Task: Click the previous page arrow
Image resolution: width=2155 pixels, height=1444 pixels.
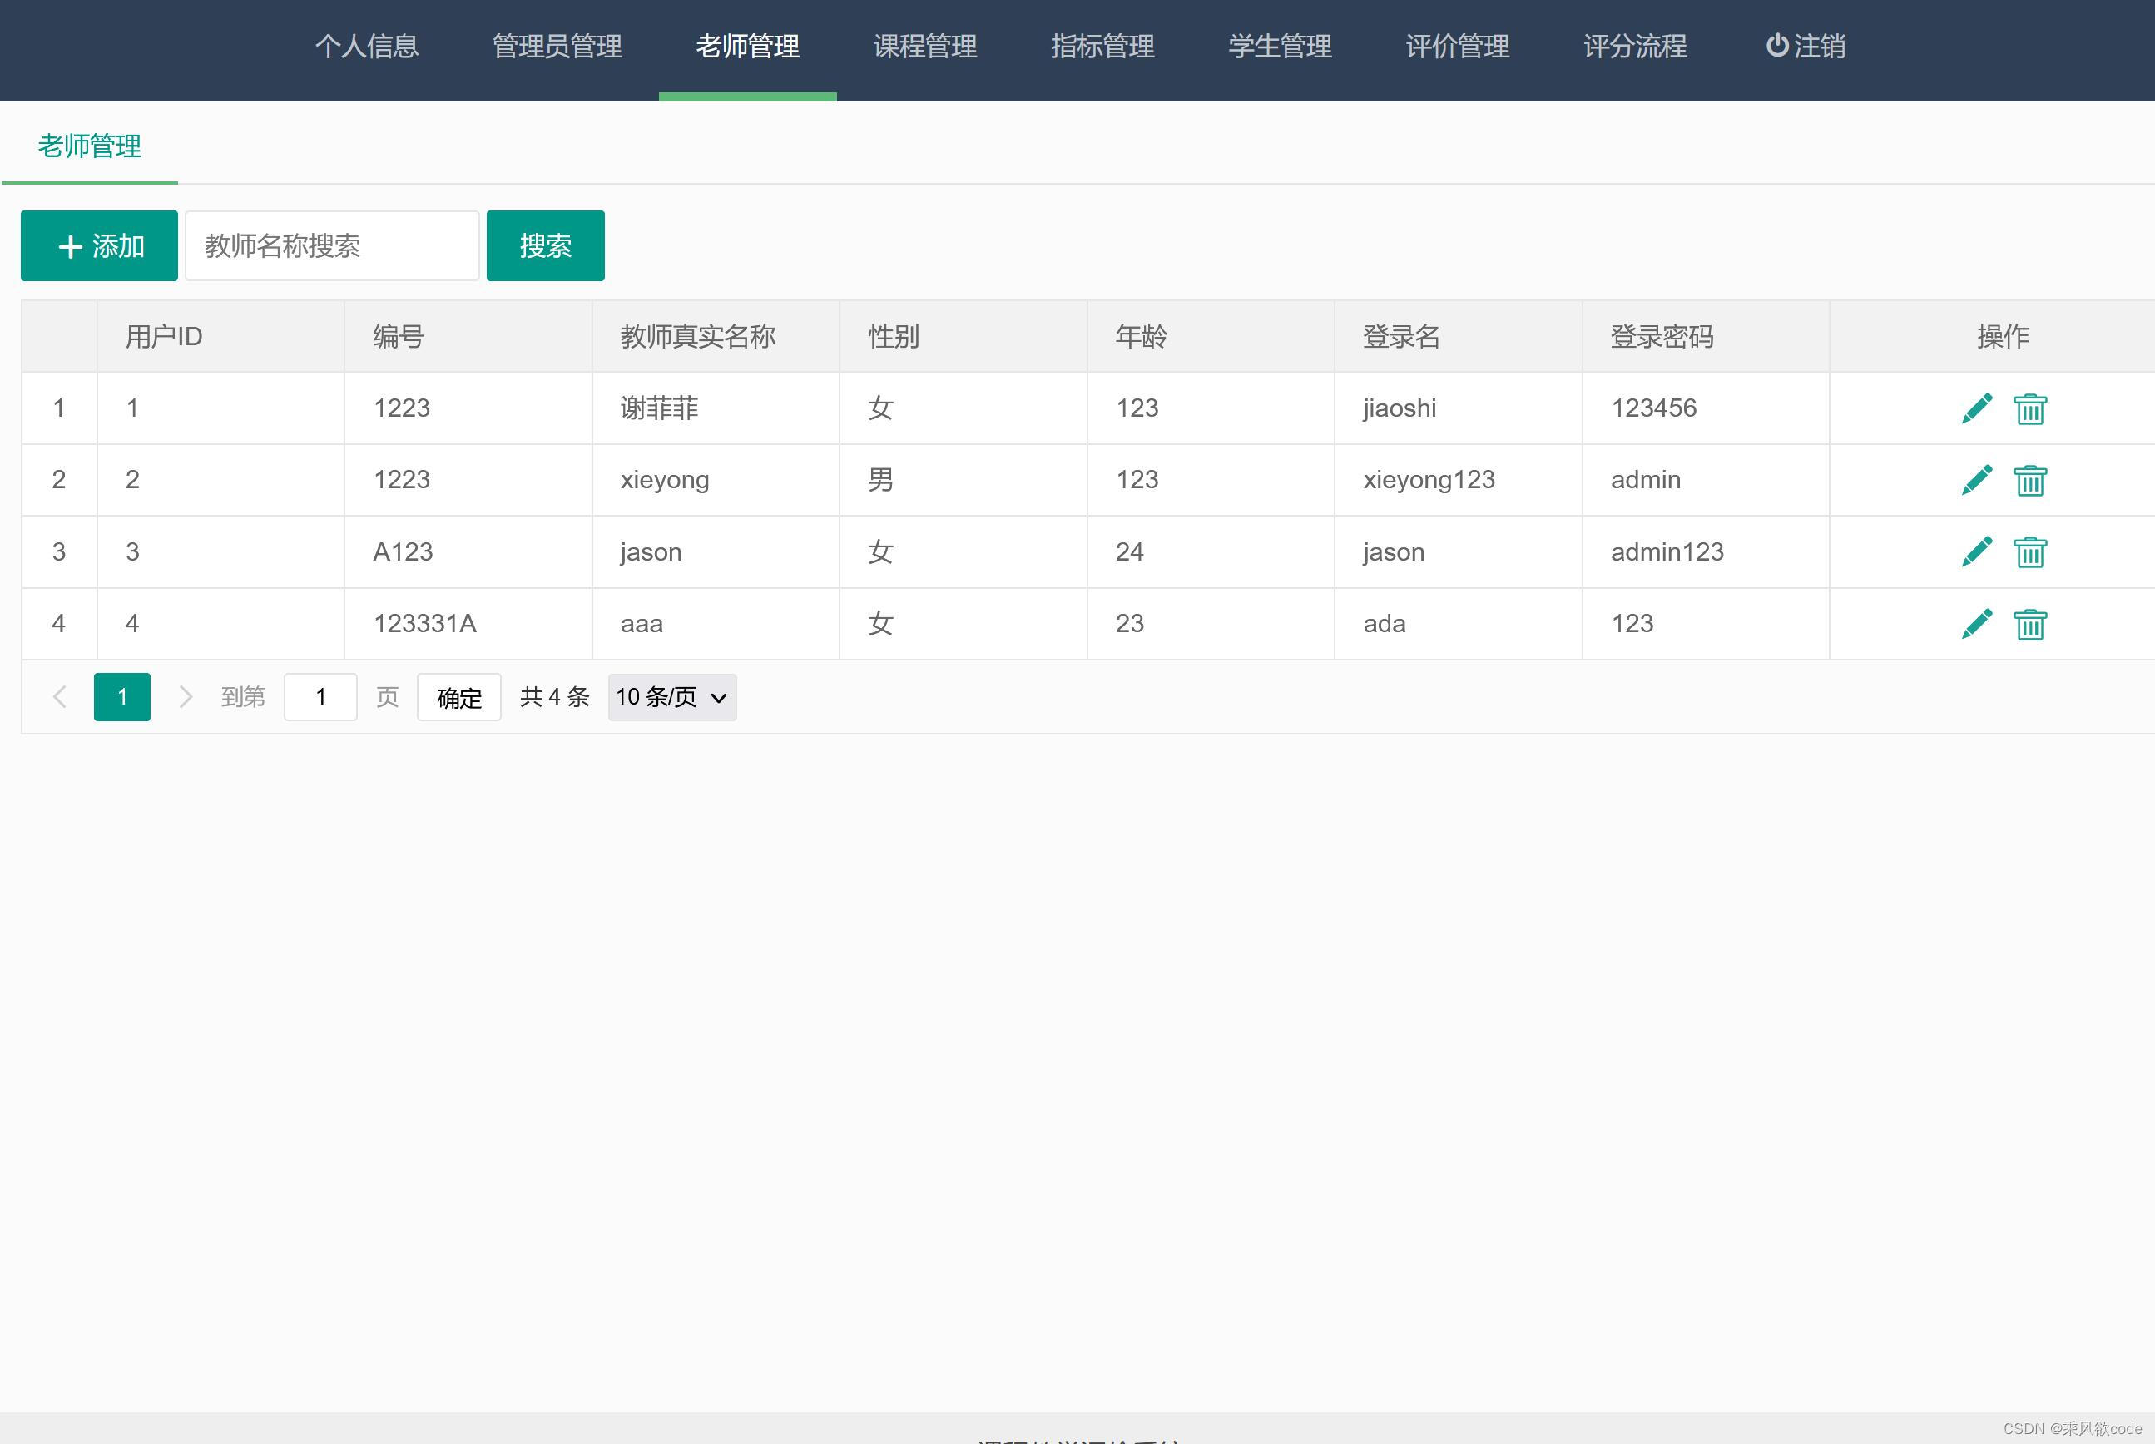Action: coord(59,697)
